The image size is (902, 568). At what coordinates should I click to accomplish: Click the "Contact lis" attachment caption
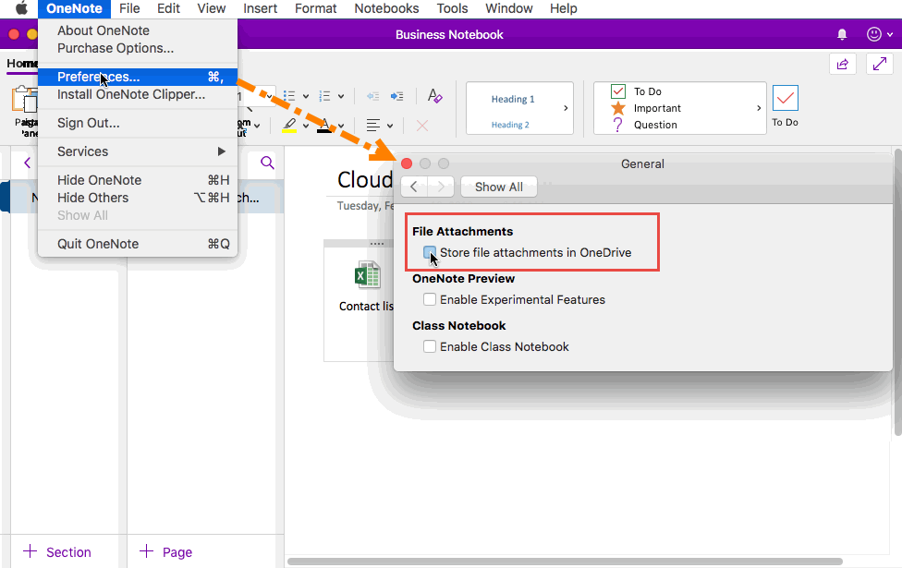tap(366, 306)
